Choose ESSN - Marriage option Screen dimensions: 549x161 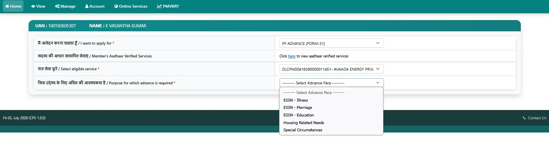click(331, 108)
